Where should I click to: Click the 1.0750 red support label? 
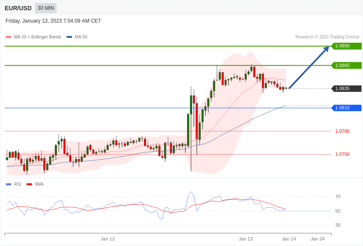[343, 154]
